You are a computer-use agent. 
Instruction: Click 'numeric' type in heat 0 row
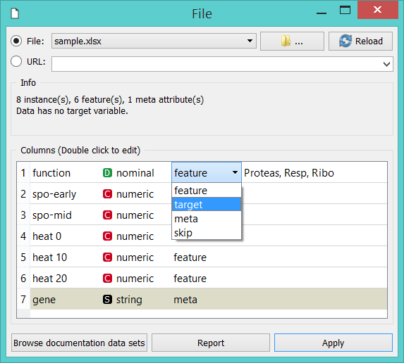[135, 236]
